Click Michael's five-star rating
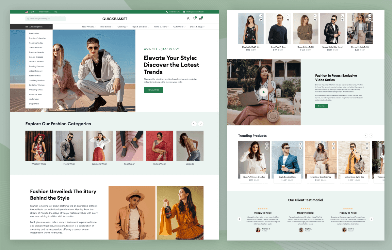 coord(263,209)
